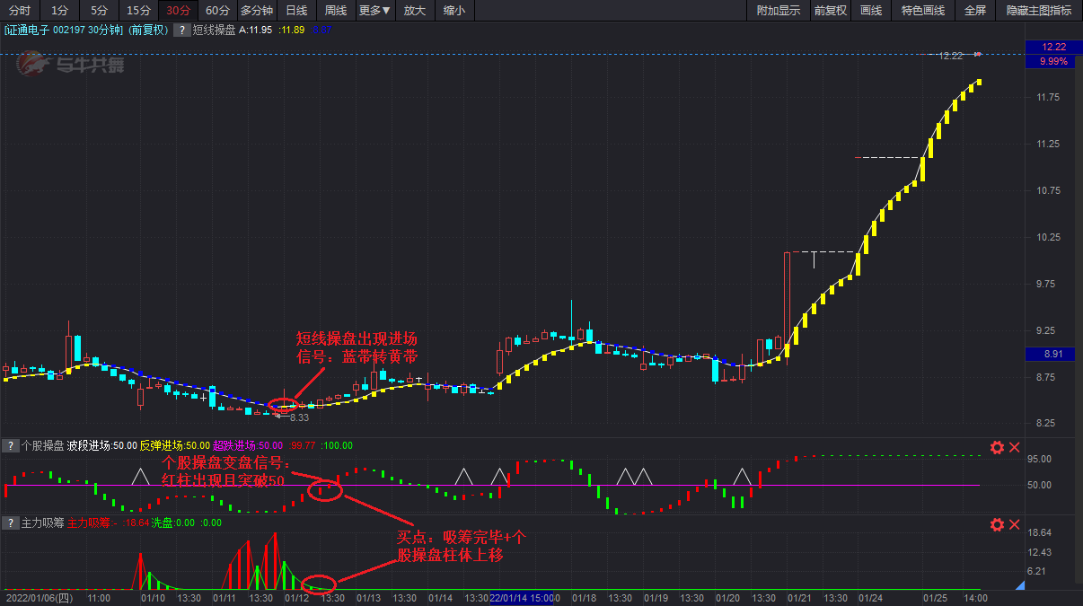Viewport: 1083px width, 606px height.
Task: Open the 多分钟 multi-minute option
Action: (256, 11)
